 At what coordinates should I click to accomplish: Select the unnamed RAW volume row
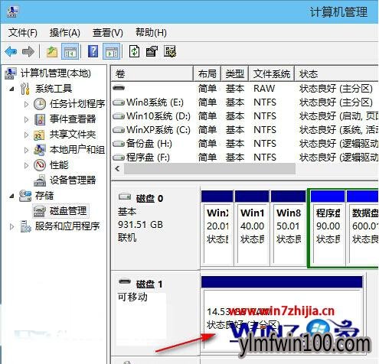pyautogui.click(x=244, y=89)
